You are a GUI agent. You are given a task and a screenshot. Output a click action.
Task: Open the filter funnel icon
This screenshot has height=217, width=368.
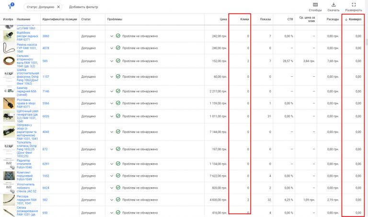(x=11, y=6)
